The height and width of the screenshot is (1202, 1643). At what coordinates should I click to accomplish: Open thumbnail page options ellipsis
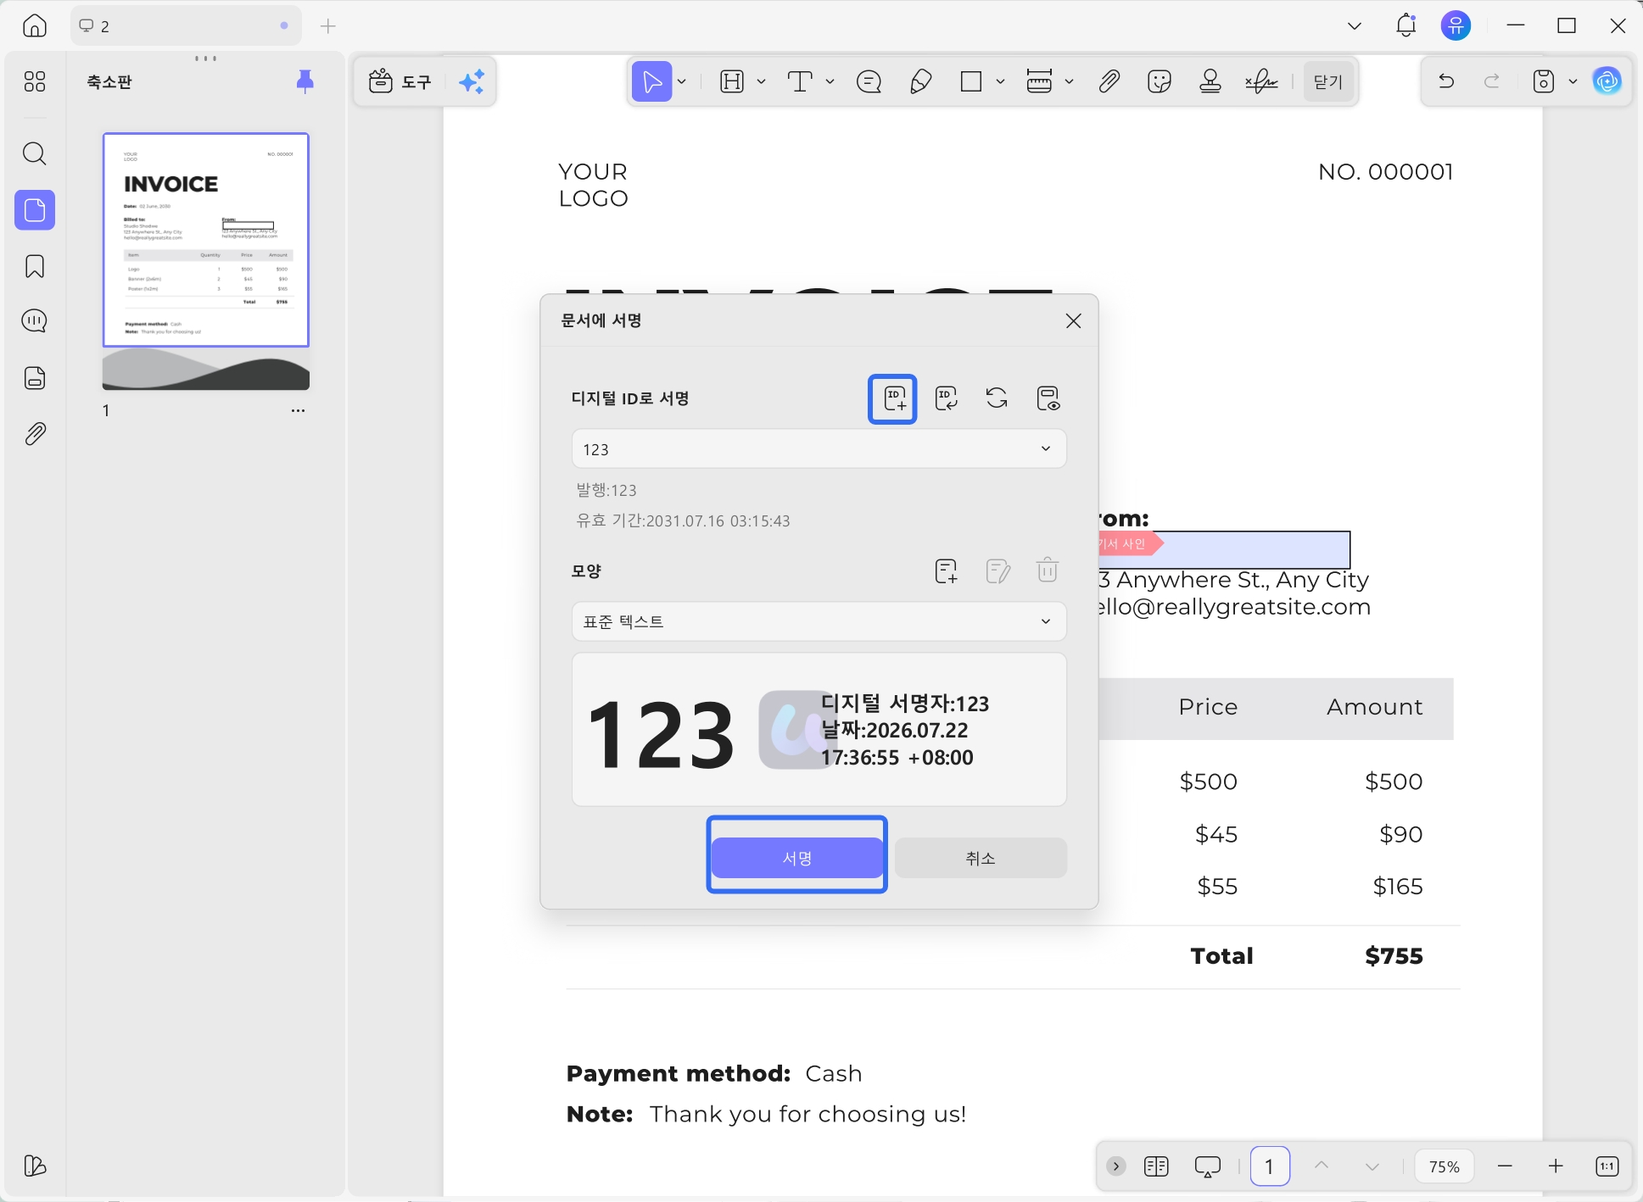[298, 411]
